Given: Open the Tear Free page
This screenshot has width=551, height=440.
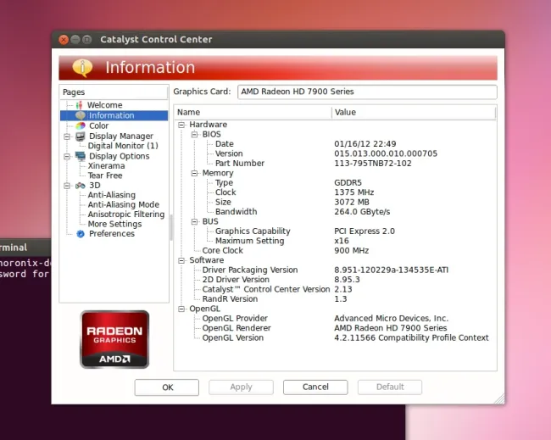Looking at the screenshot, I should tap(105, 175).
